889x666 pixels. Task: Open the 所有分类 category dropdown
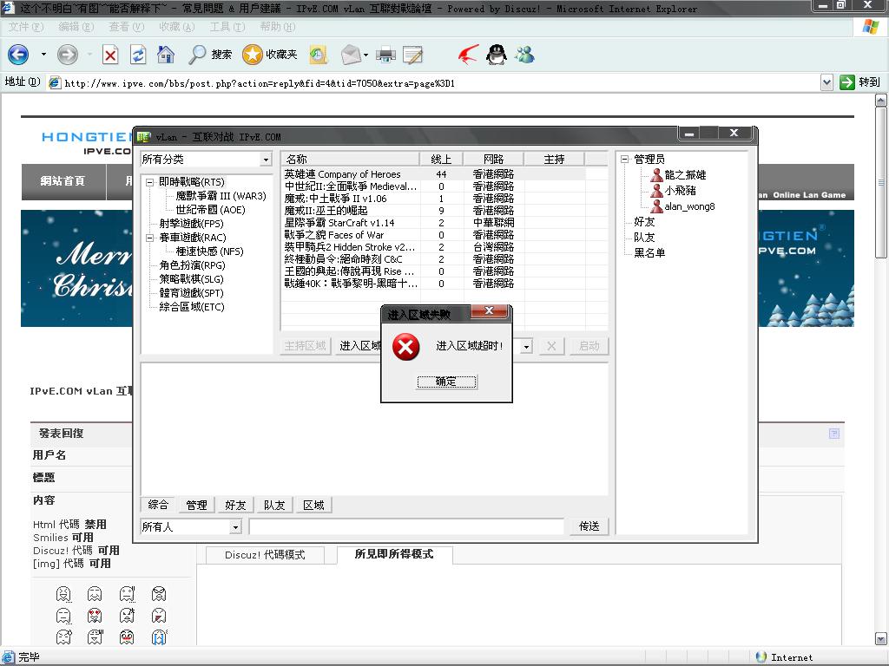[x=266, y=160]
